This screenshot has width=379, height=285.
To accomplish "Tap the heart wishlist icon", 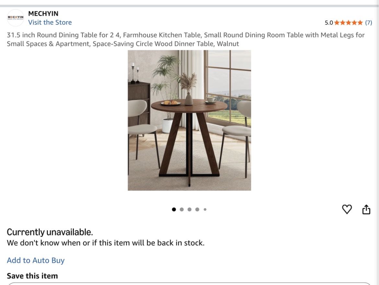I will (x=347, y=209).
